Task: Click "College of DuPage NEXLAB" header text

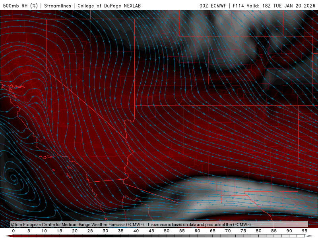Action: click(x=109, y=6)
